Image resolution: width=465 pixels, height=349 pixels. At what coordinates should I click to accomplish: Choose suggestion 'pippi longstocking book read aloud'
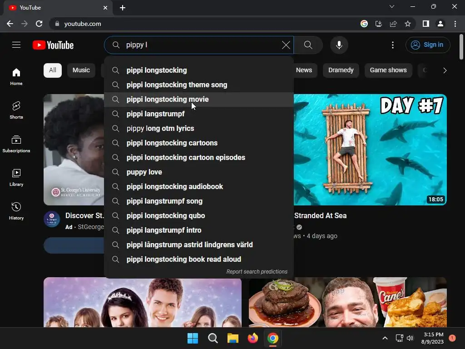pyautogui.click(x=199, y=259)
